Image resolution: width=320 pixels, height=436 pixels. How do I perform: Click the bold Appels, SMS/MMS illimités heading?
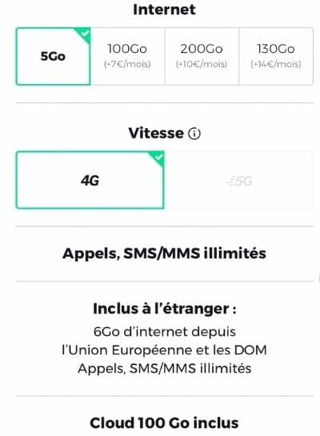tap(164, 254)
